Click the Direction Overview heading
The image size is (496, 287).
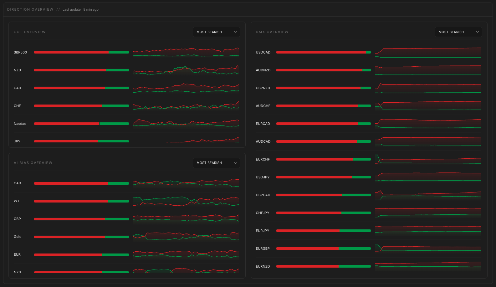click(30, 9)
